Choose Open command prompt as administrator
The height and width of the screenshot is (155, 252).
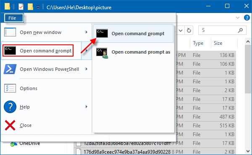(x=133, y=52)
